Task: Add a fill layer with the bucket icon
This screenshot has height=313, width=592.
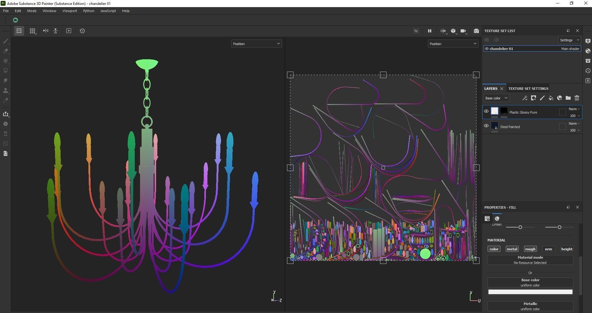Action: click(551, 98)
